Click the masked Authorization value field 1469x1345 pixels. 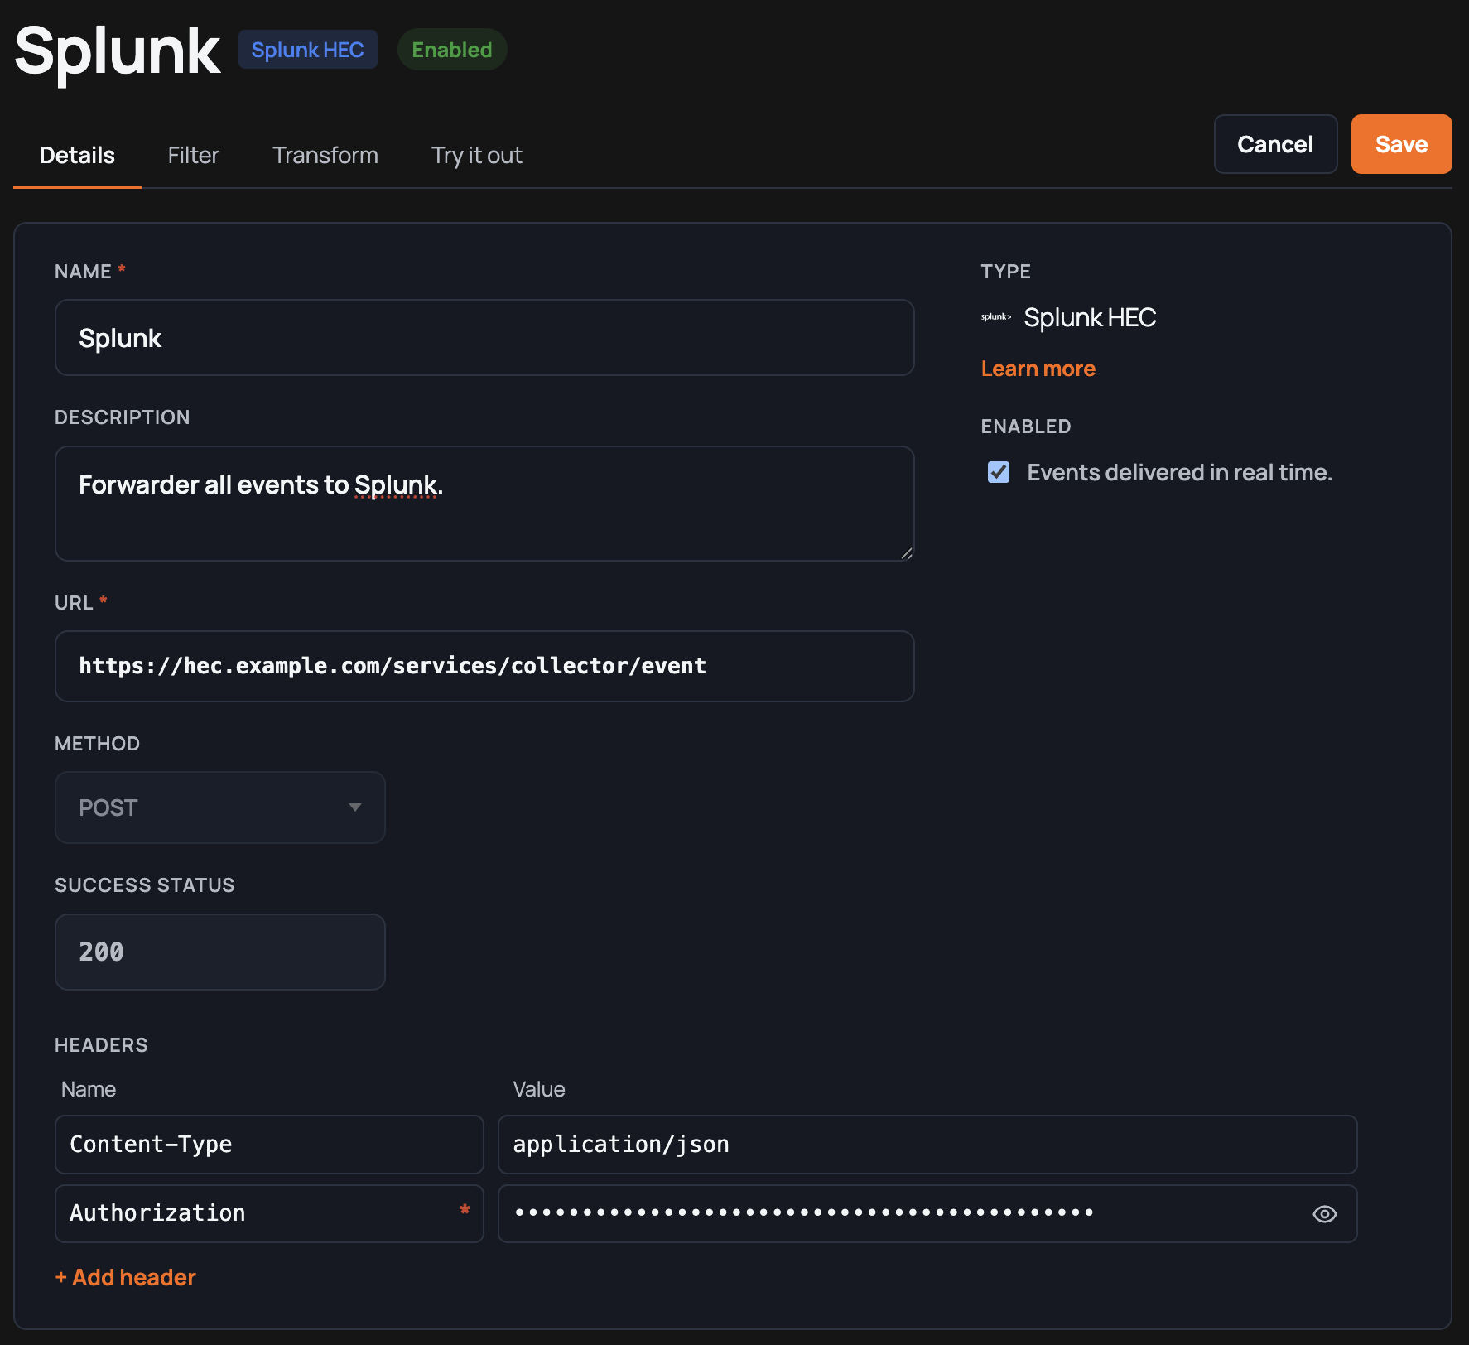click(927, 1213)
